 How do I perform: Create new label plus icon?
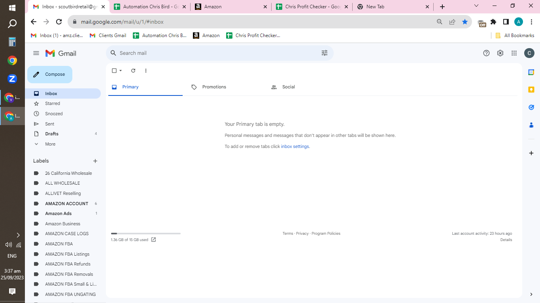[95, 161]
